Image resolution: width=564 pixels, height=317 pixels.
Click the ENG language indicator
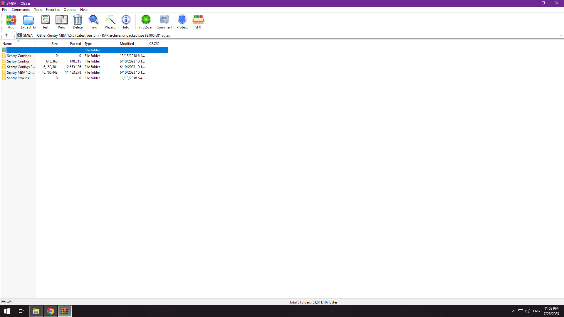click(536, 311)
